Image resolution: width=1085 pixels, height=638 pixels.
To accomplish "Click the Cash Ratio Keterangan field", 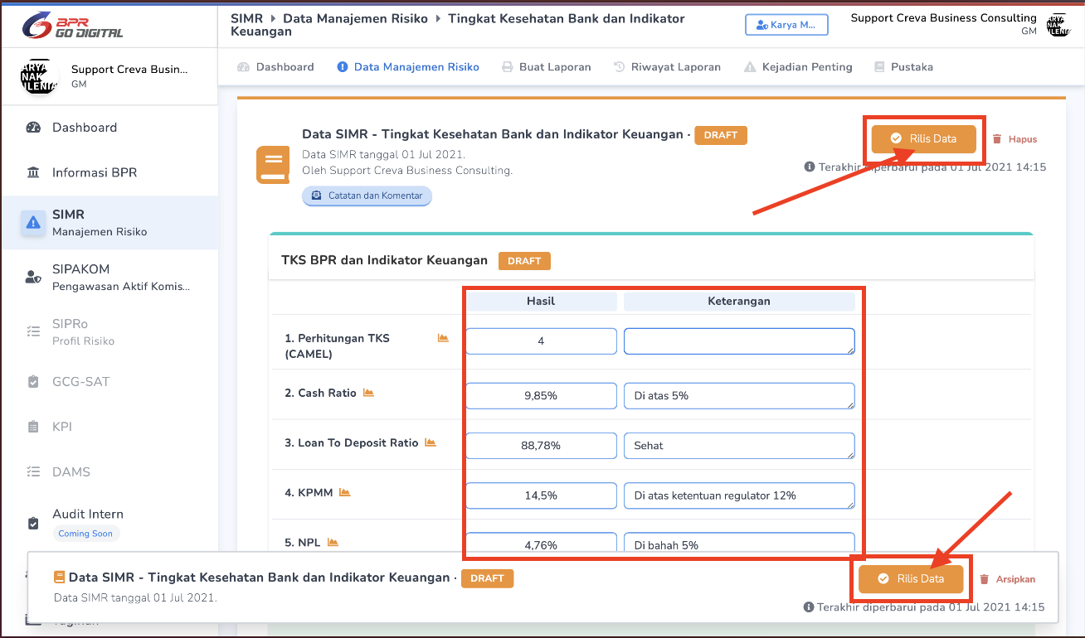I will 739,395.
